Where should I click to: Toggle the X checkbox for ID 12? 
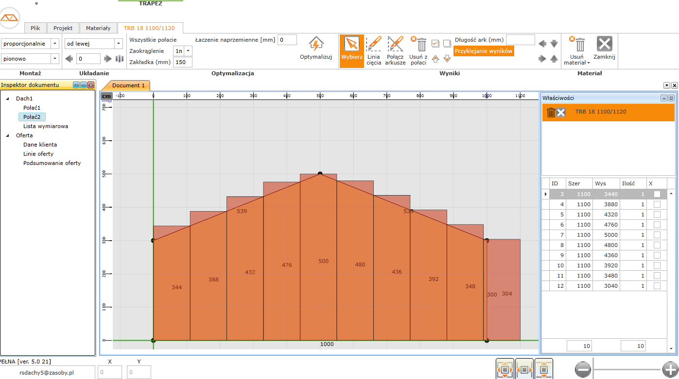click(x=657, y=286)
